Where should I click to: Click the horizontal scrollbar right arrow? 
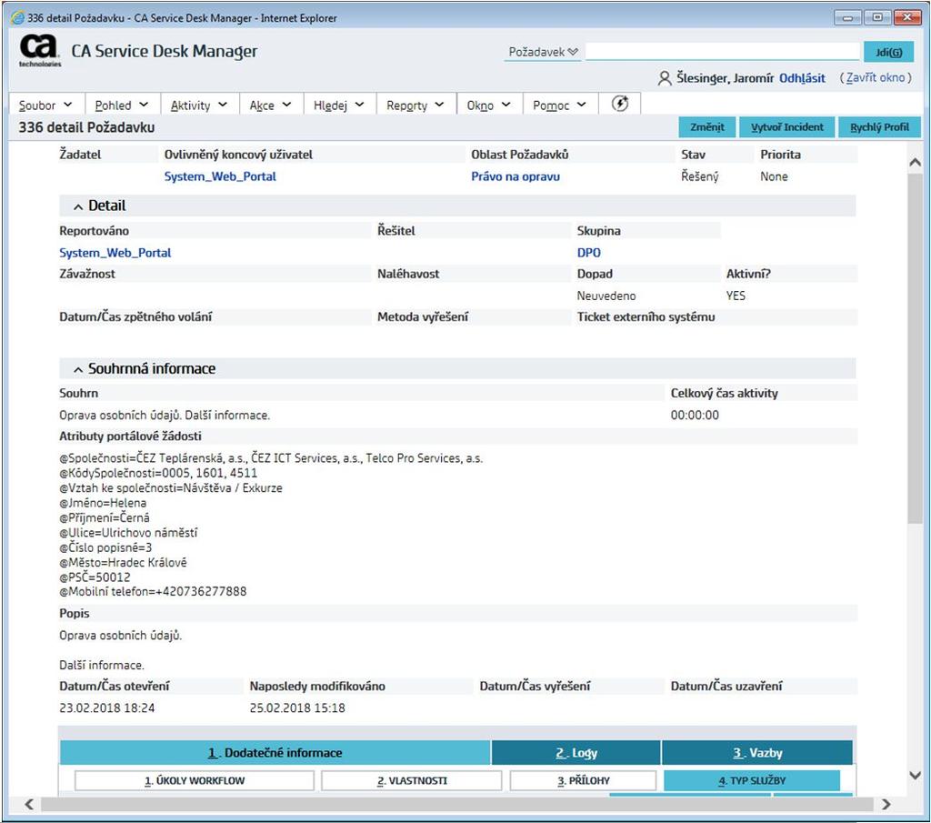[x=886, y=804]
